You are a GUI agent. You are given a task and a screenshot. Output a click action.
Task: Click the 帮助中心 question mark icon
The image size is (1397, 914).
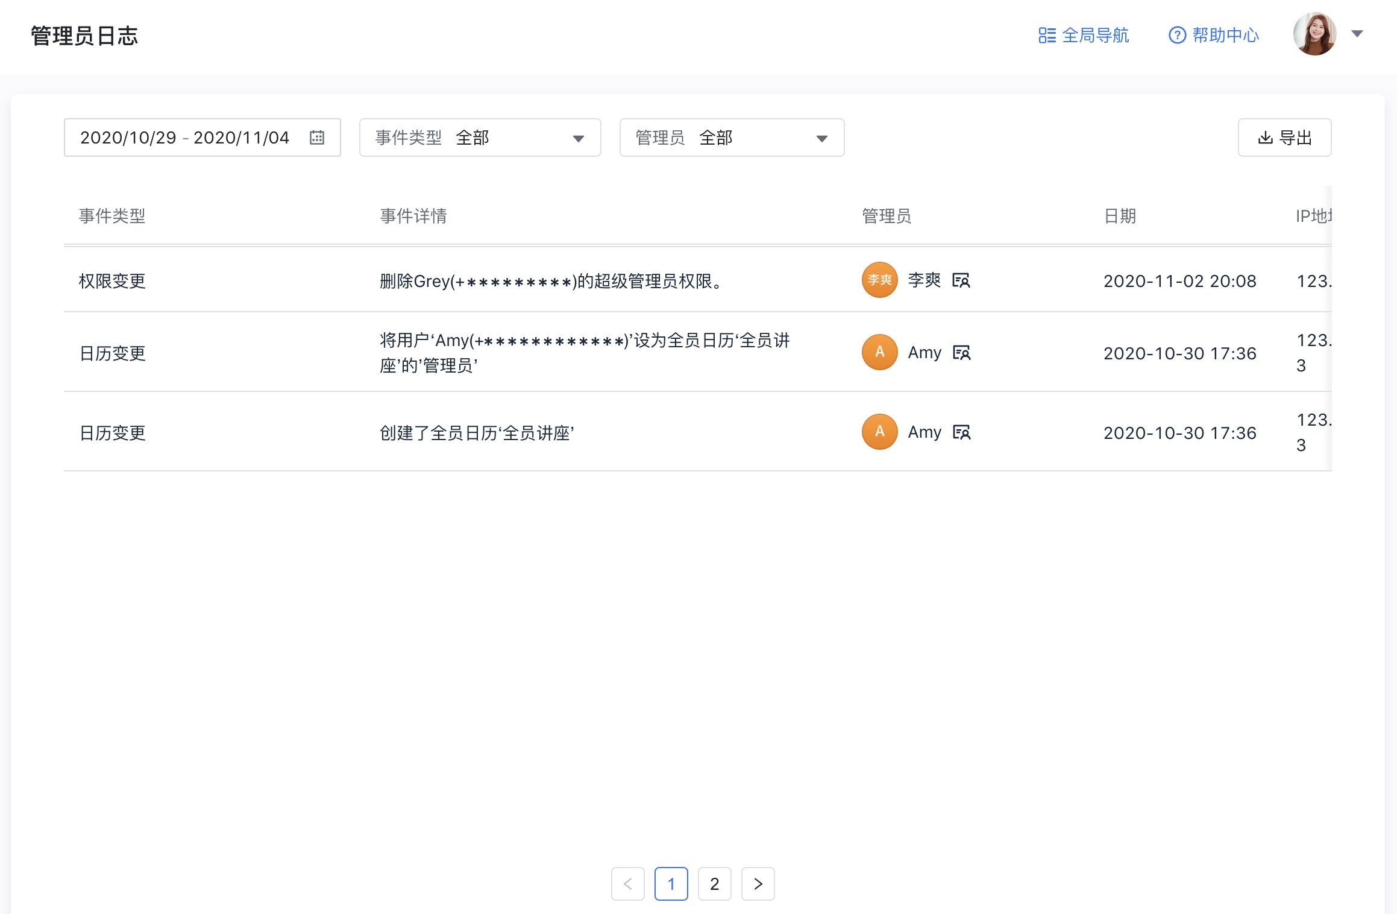coord(1176,36)
